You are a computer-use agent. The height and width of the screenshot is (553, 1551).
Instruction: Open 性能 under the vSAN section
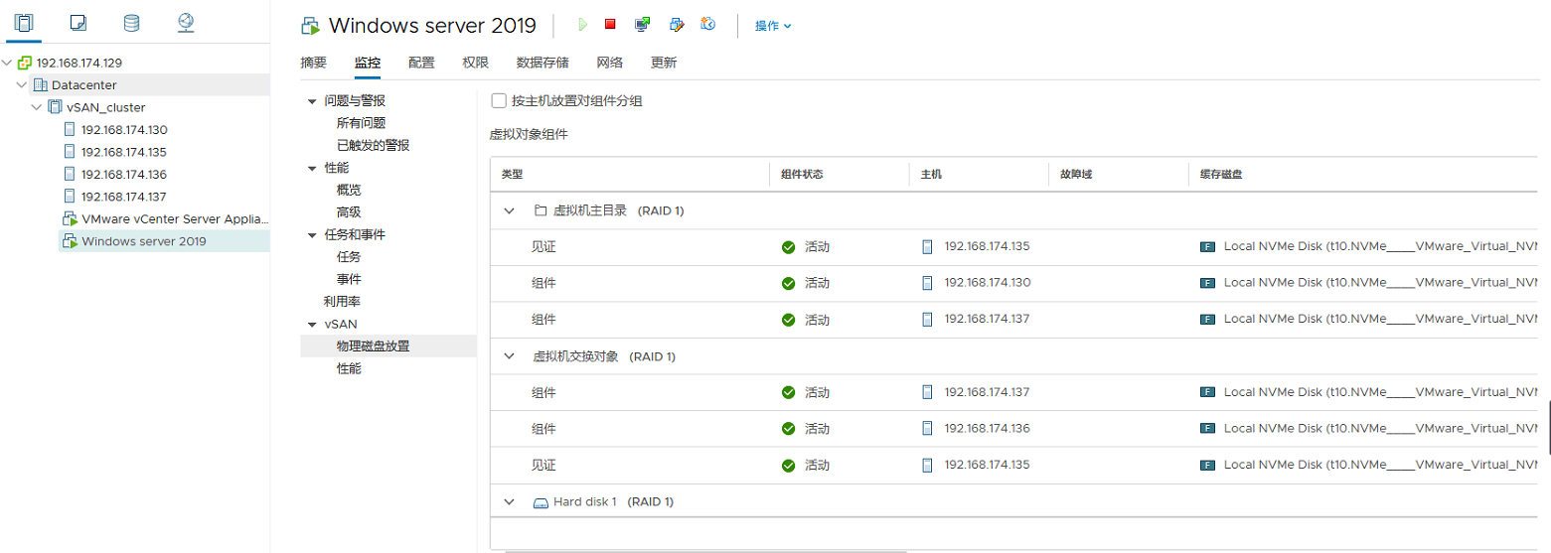[349, 368]
